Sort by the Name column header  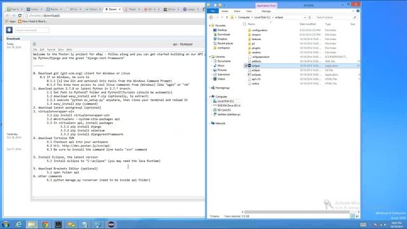click(251, 24)
